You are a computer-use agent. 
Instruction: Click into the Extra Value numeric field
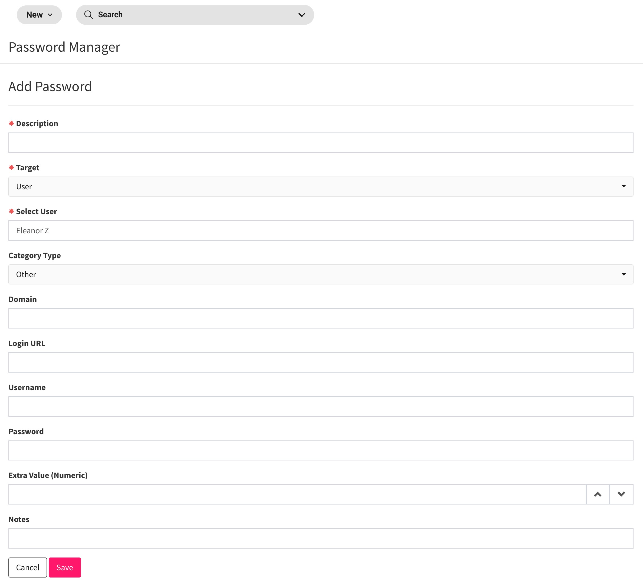(x=297, y=494)
